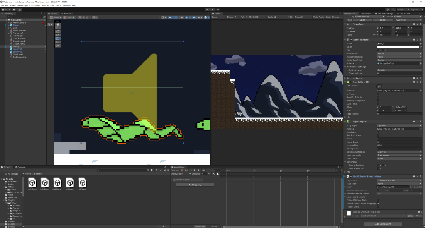This screenshot has height=228, width=425.
Task: Select the Move tool in Scene toolbar
Action: pos(58,28)
